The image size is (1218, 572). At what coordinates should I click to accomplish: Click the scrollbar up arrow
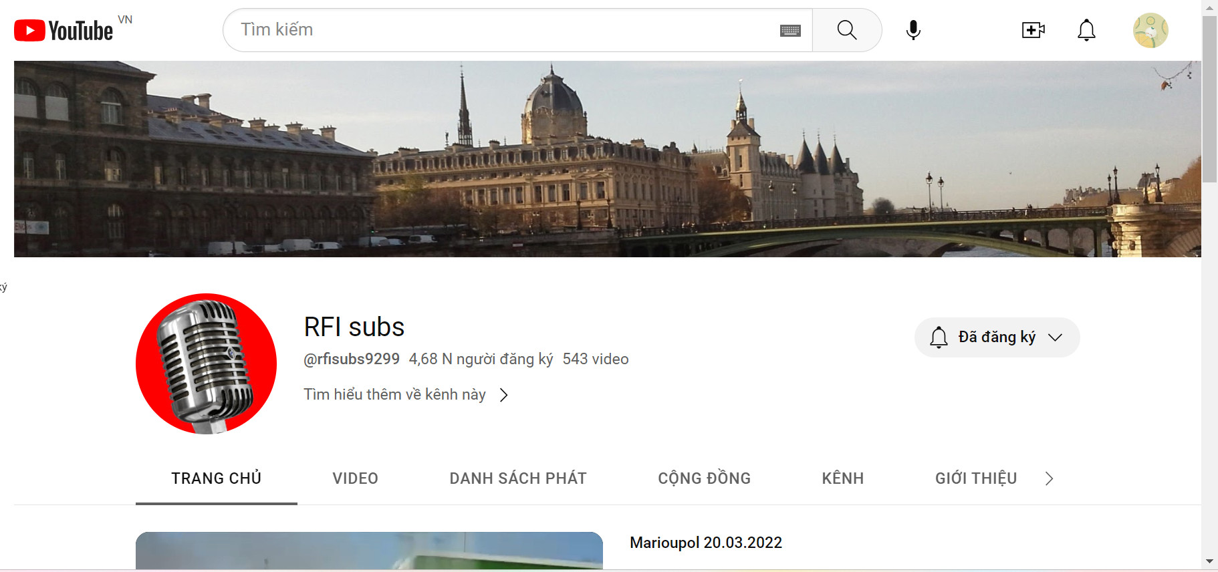tap(1209, 7)
